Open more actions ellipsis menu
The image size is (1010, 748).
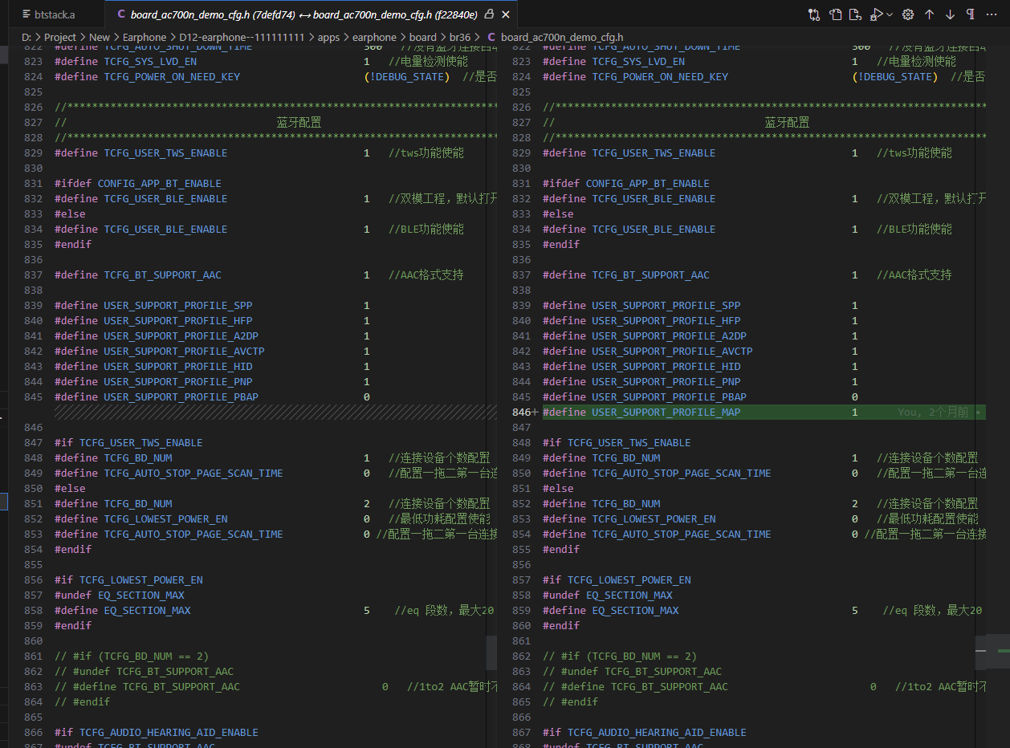[x=992, y=14]
